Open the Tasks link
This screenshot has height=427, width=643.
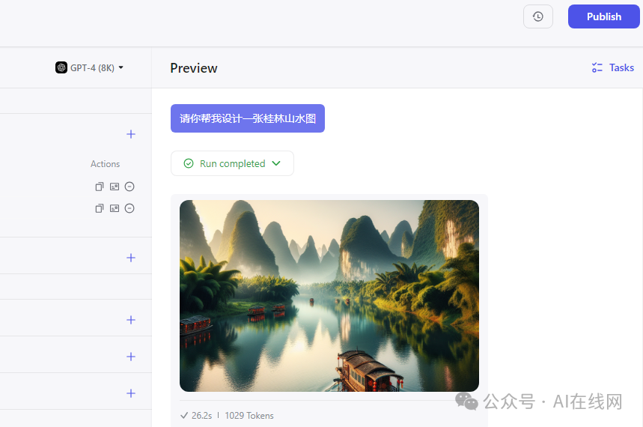[613, 67]
